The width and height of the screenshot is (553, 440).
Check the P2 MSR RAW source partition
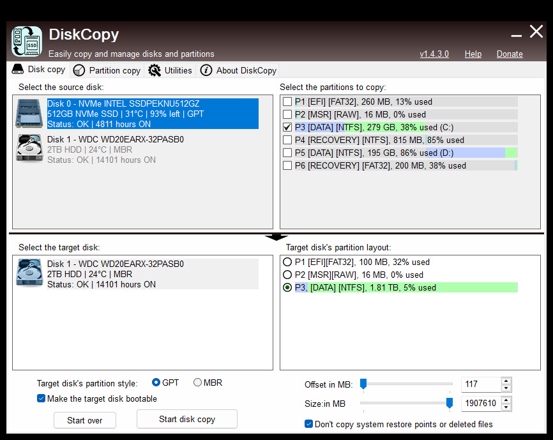287,114
